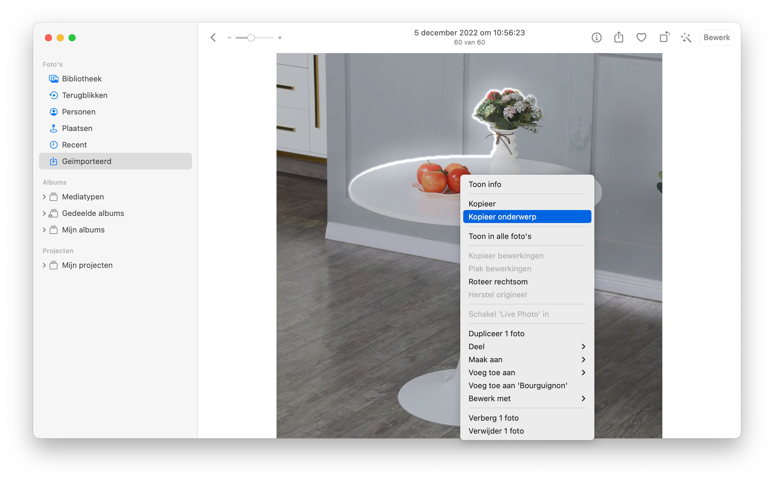This screenshot has width=774, height=482.
Task: Click the photo date title text
Action: pos(469,33)
